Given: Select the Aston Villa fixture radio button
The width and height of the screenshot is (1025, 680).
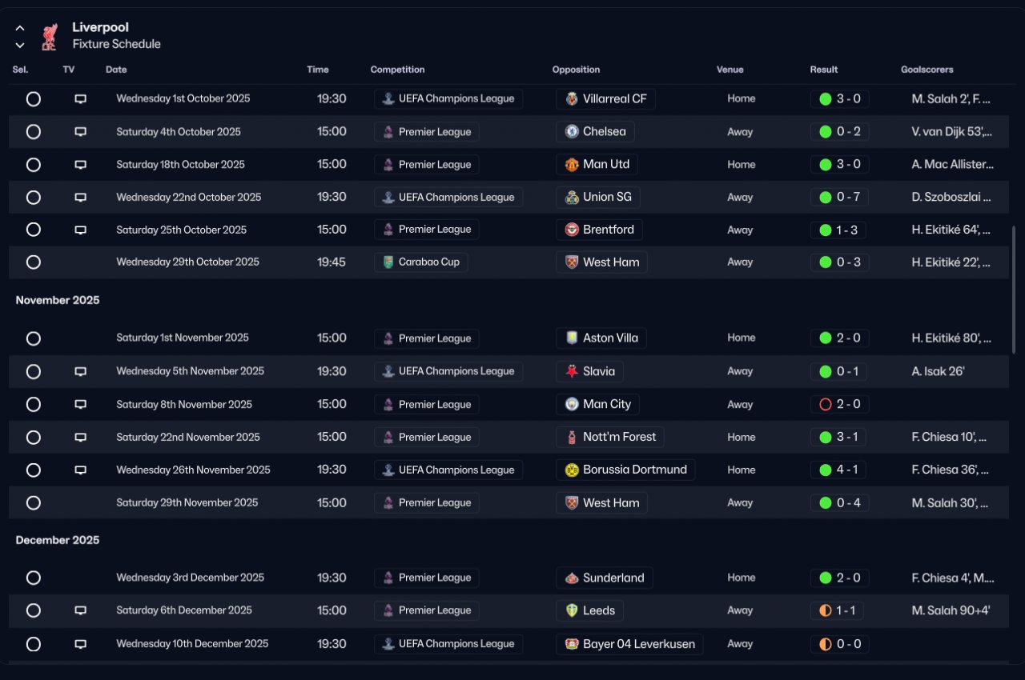Looking at the screenshot, I should coord(33,338).
